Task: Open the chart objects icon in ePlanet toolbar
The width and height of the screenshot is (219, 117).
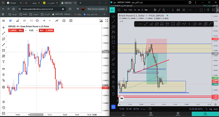Action: coord(57,21)
